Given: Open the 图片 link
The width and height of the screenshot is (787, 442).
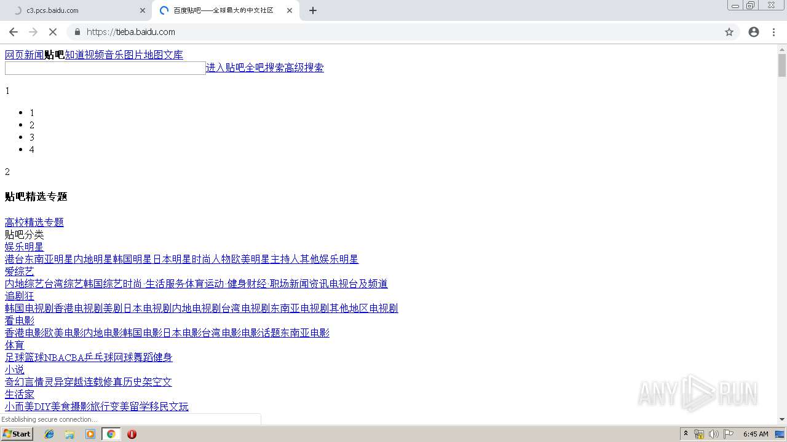Looking at the screenshot, I should [134, 55].
